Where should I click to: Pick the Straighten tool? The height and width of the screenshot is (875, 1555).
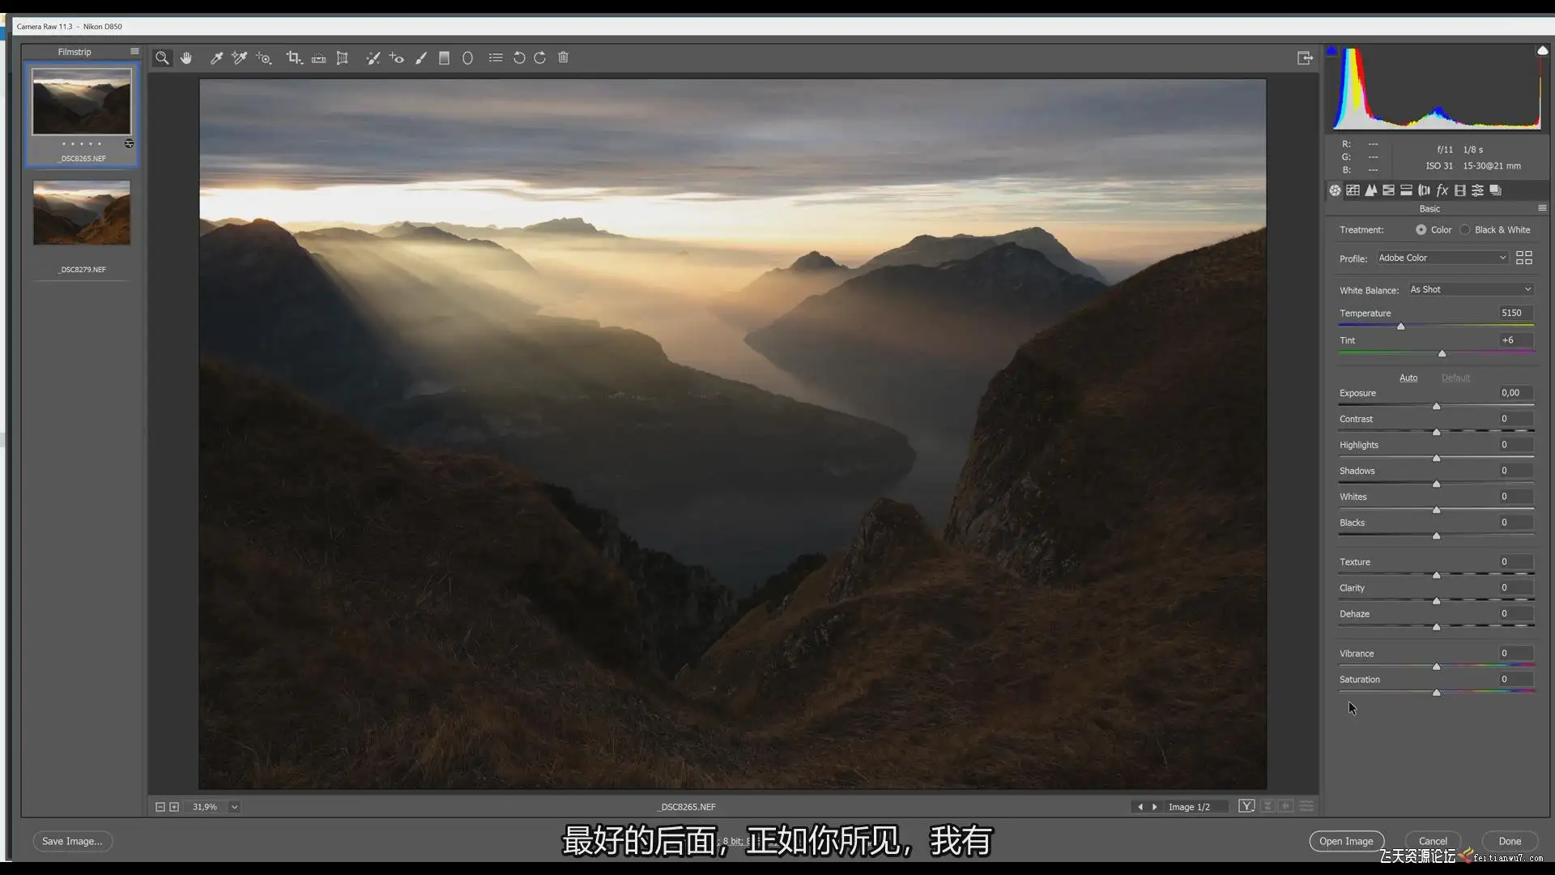[318, 58]
